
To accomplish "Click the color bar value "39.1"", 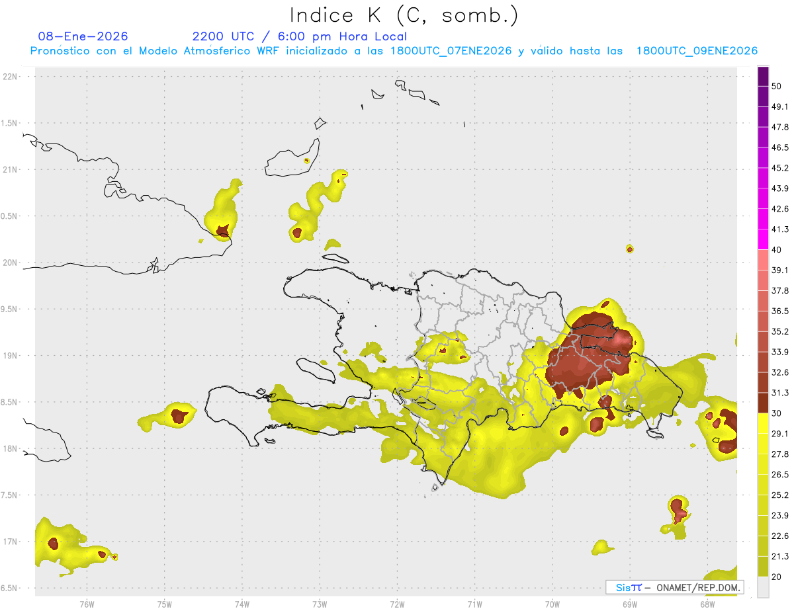I will pos(780,270).
